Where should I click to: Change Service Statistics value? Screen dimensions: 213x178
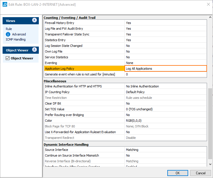coord(166,57)
